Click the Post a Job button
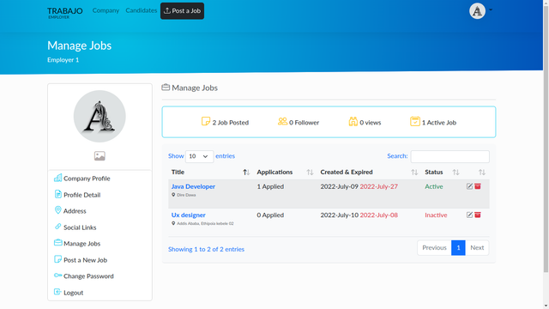 (182, 11)
